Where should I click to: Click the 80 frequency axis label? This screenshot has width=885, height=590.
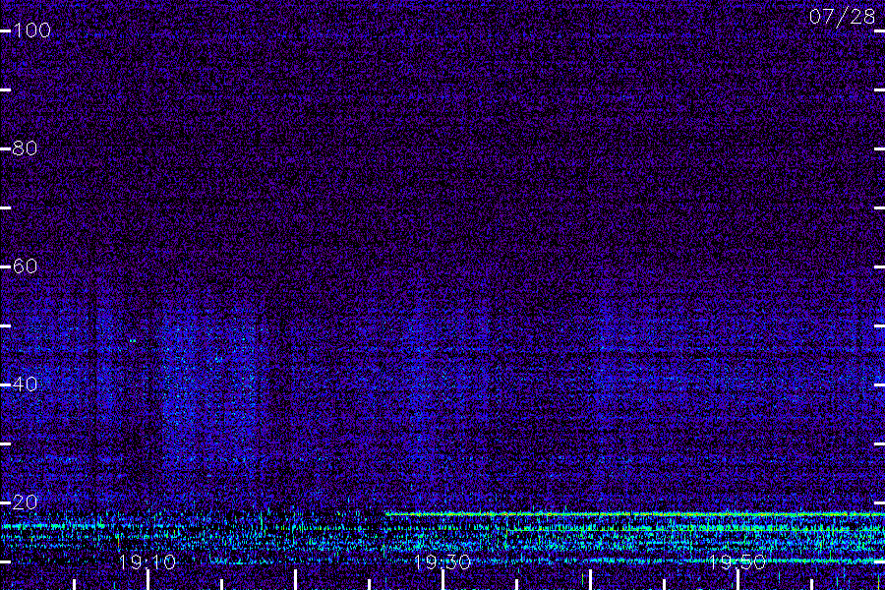pos(25,147)
